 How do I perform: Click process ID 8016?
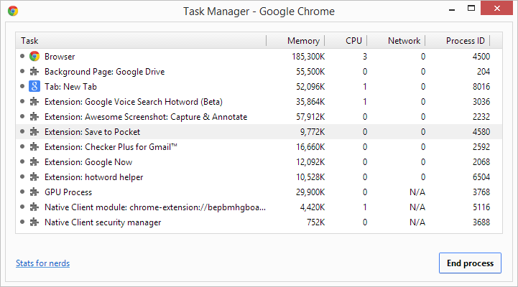click(x=481, y=87)
